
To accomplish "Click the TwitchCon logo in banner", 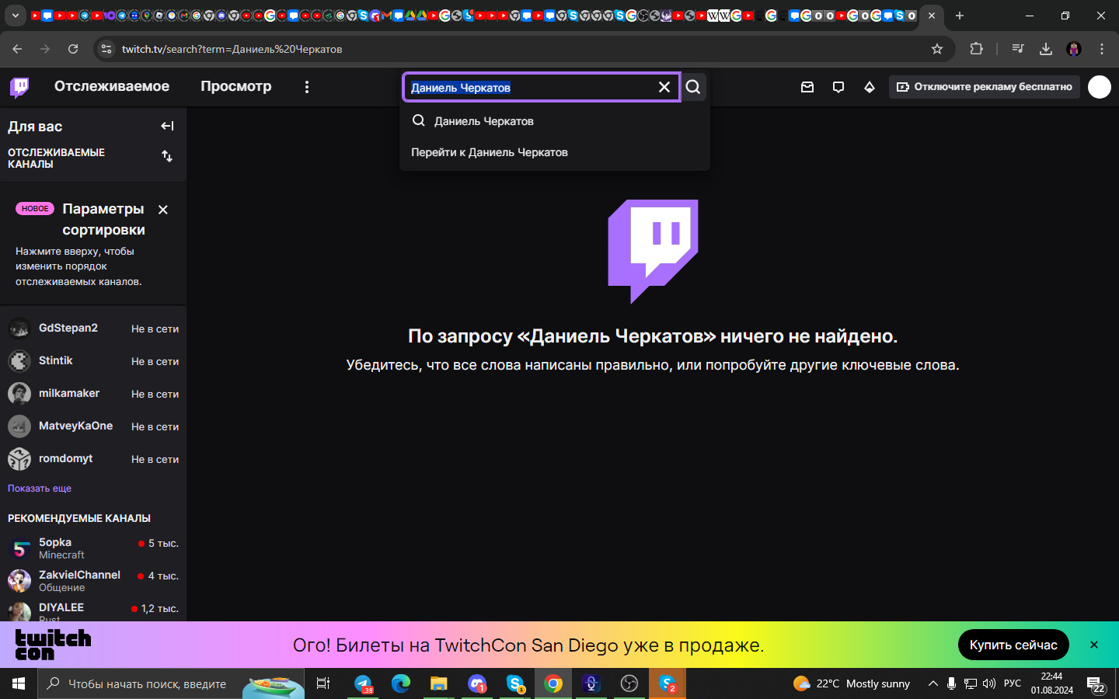I will (x=53, y=645).
